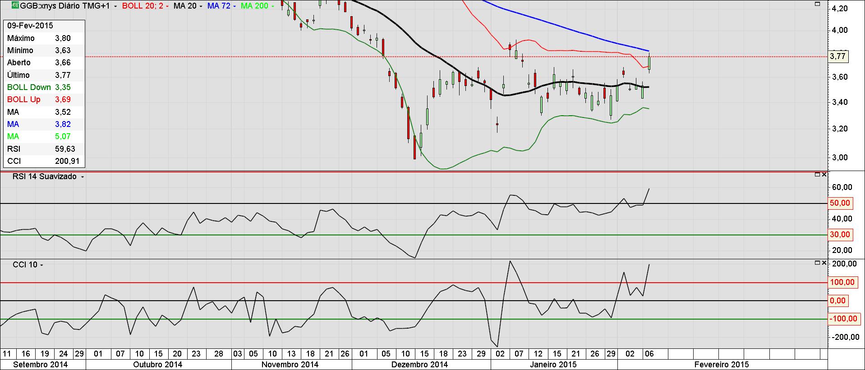The image size is (865, 370).
Task: Click Novembro 2014 on the time axis
Action: (290, 365)
